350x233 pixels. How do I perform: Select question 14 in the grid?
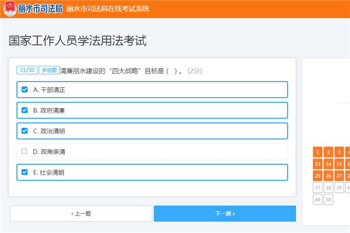[x=328, y=164]
